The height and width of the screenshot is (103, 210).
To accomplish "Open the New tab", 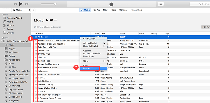I will click(105, 10).
